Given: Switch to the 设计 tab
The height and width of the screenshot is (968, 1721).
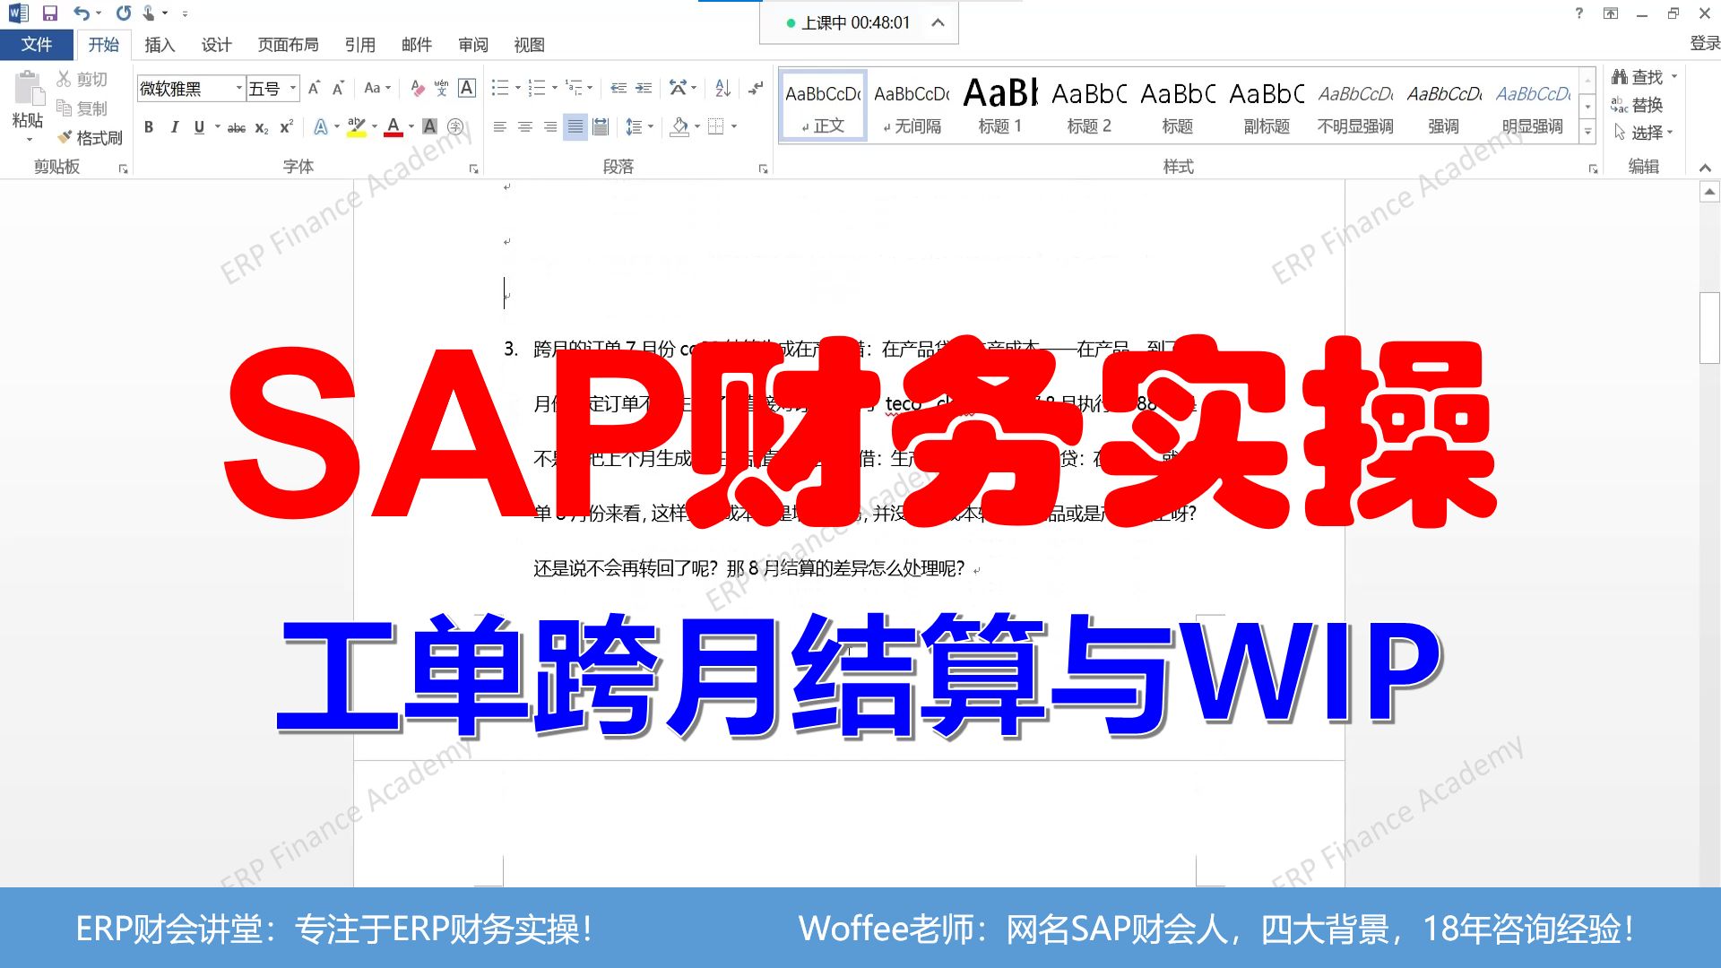Looking at the screenshot, I should point(216,45).
